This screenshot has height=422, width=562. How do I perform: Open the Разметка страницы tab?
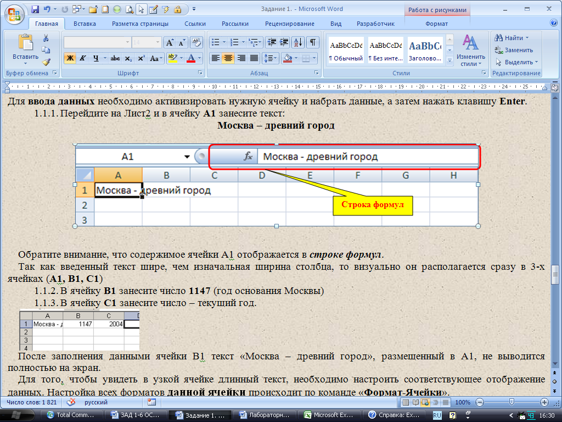[140, 24]
